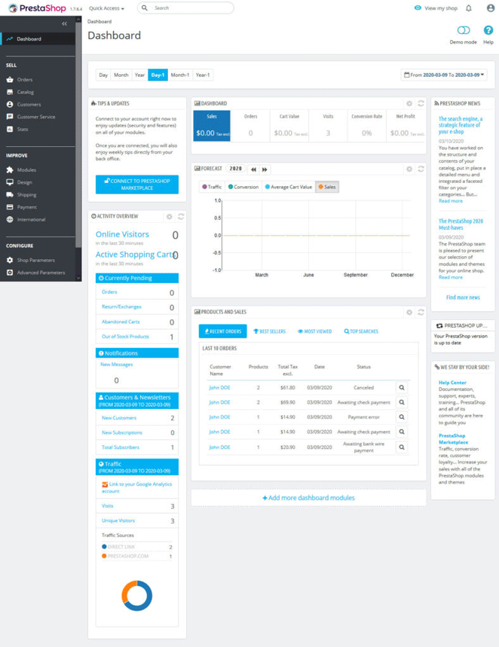Switch to Best Sellers tab
This screenshot has height=647, width=499.
pyautogui.click(x=270, y=331)
